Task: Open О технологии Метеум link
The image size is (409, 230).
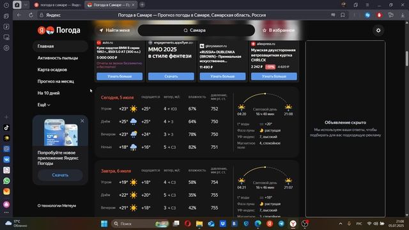Action: coord(57,206)
